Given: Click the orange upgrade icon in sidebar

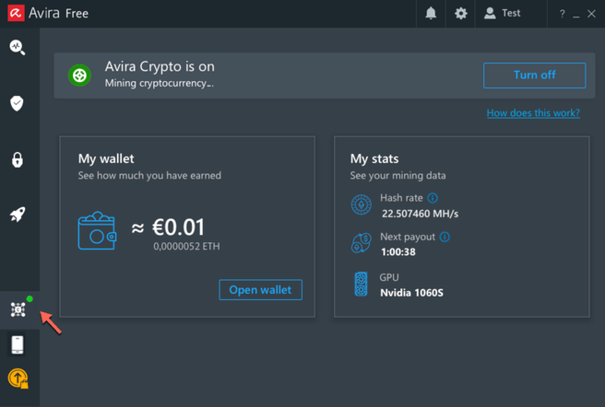Looking at the screenshot, I should 18,378.
